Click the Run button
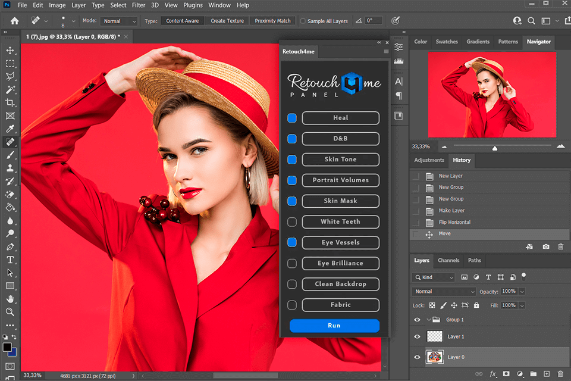This screenshot has width=571, height=381. (334, 326)
